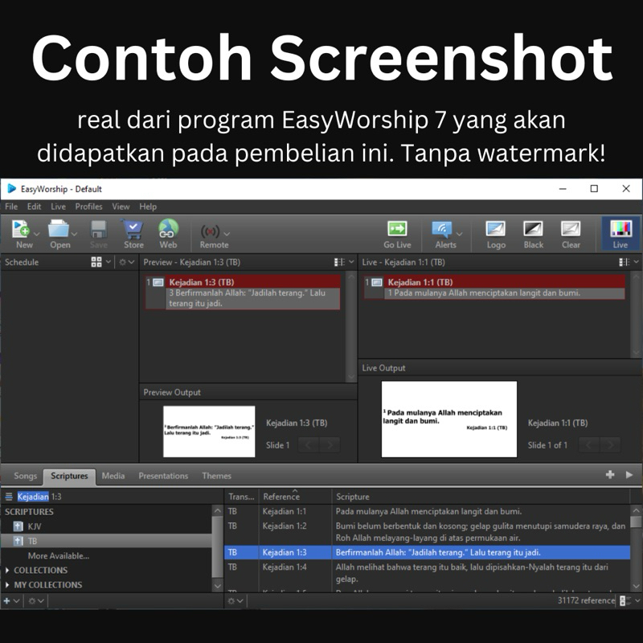
Task: Click the Open folder toolbar icon
Action: 58,229
